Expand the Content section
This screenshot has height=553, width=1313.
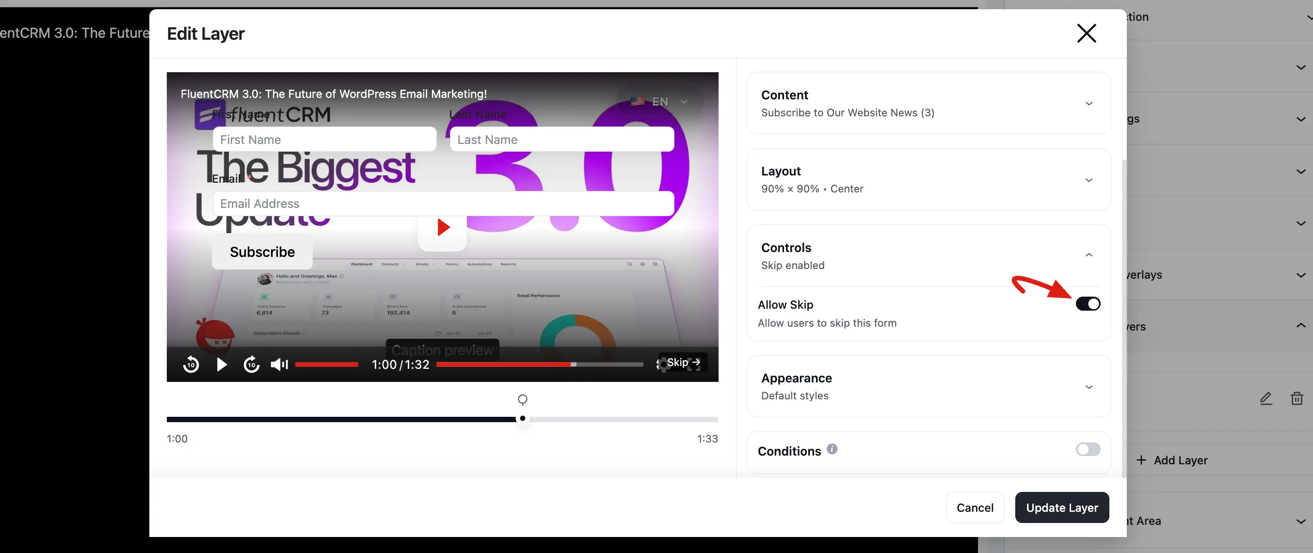coord(1089,103)
